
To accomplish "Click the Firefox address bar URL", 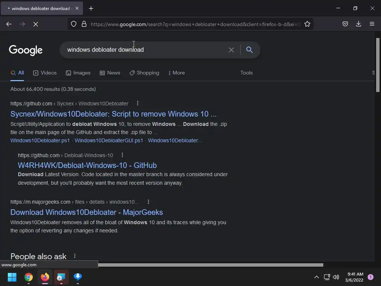I will tap(195, 24).
